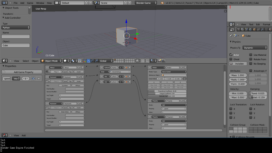Collapse the Properties panel in logic editor
Screen dimensions: 272x153
[x=3, y=66]
